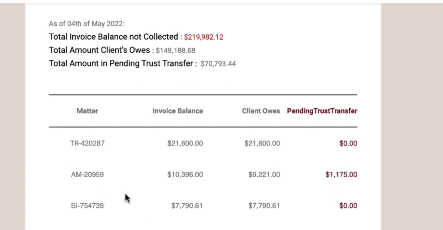Image resolution: width=443 pixels, height=230 pixels.
Task: Select the $9,221.00 client owes cell
Action: point(264,174)
